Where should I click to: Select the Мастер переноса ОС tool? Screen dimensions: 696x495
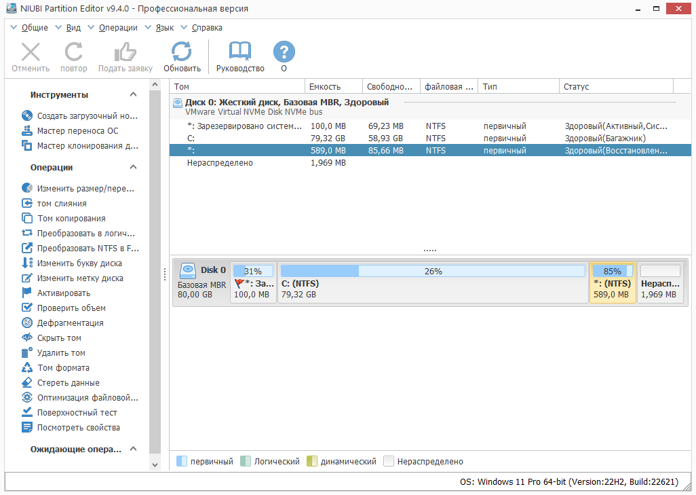point(77,130)
